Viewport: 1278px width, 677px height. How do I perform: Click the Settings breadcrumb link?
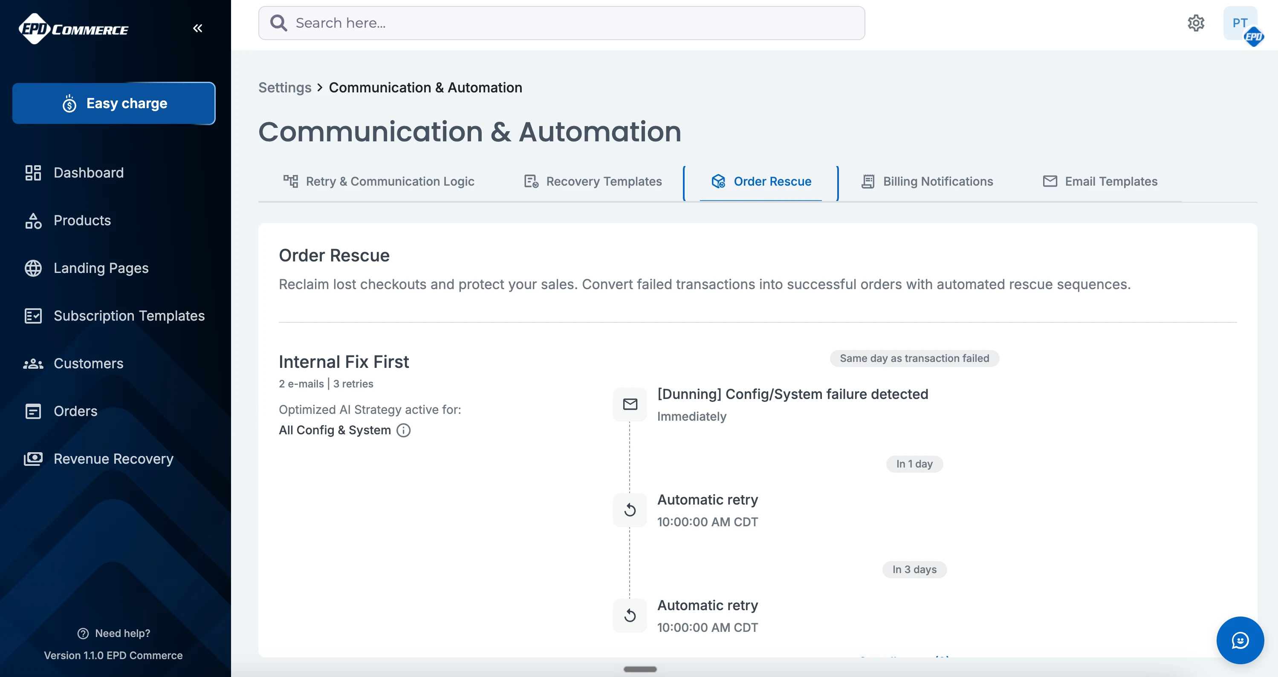pyautogui.click(x=285, y=88)
